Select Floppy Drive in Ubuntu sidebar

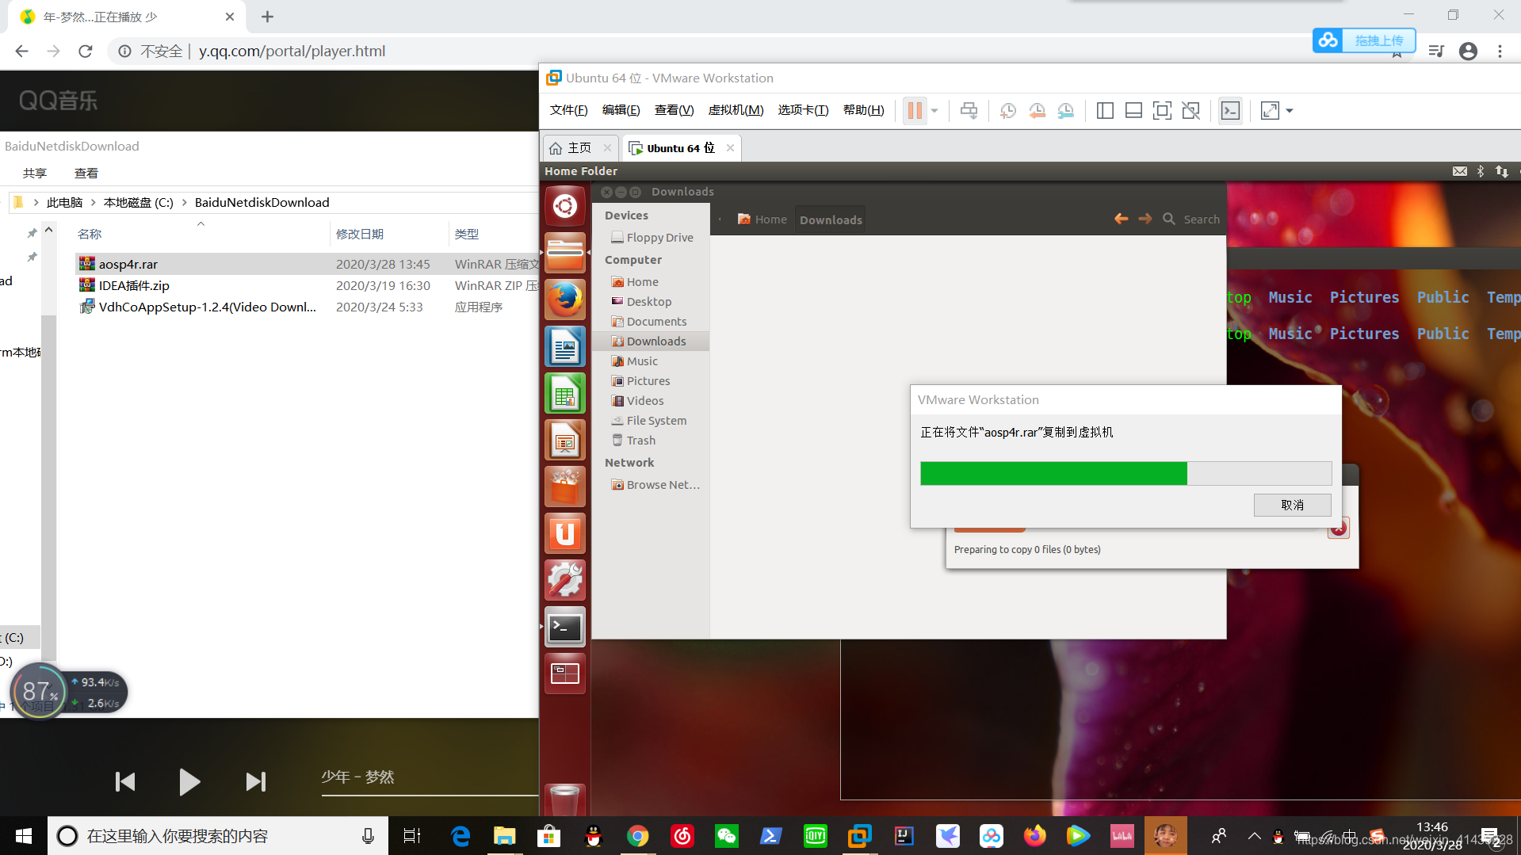(x=651, y=238)
